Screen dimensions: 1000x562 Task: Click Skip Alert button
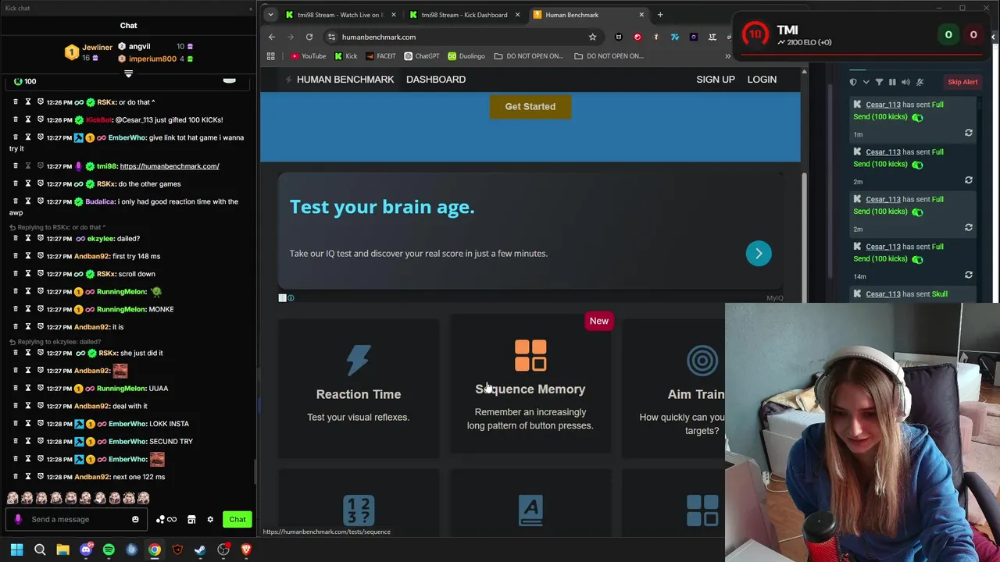pos(962,82)
